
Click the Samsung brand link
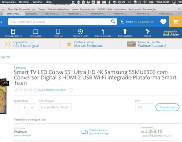(20, 68)
